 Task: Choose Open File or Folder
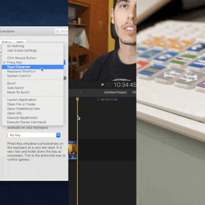(x=32, y=104)
